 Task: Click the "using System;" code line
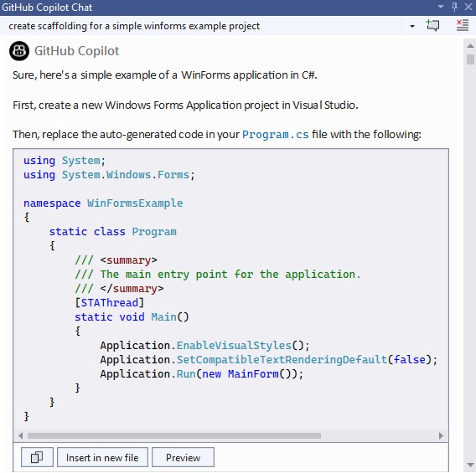(x=65, y=161)
